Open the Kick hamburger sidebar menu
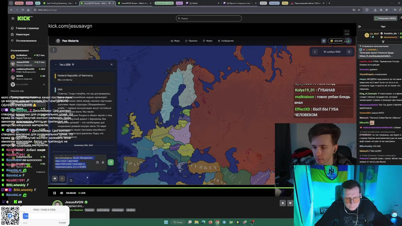 13,19
